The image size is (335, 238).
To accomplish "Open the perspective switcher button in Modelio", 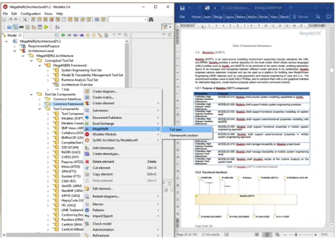I will point(167,27).
